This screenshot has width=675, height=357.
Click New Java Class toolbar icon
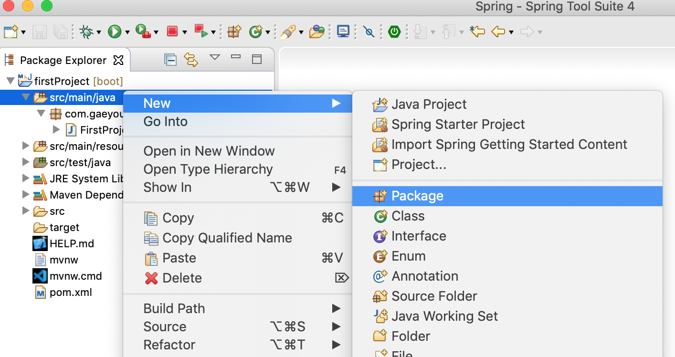tap(256, 32)
